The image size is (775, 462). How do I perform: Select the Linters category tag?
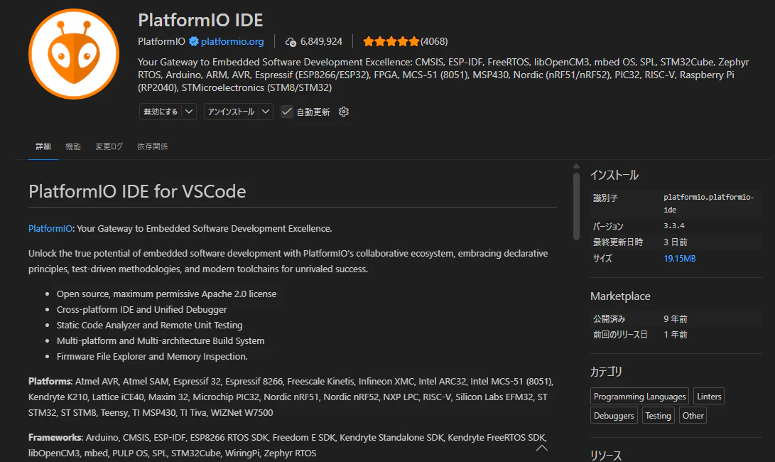point(709,396)
